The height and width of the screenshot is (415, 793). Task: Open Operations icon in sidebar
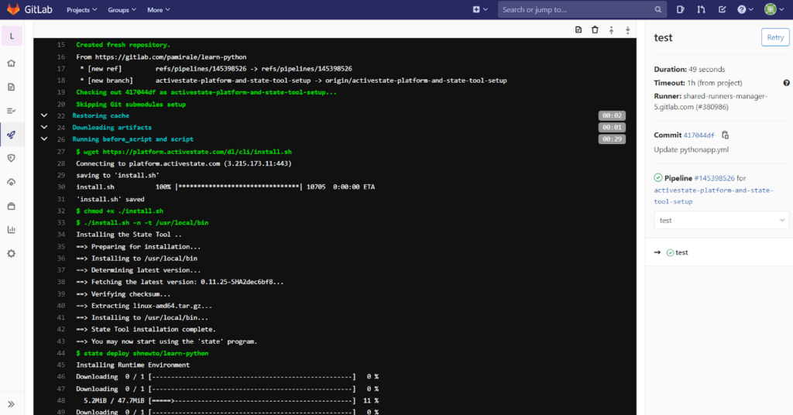[11, 182]
